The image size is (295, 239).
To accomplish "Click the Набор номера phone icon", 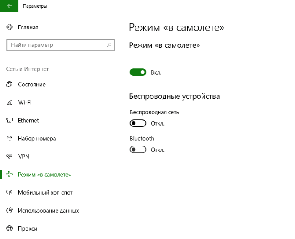I will click(x=9, y=139).
